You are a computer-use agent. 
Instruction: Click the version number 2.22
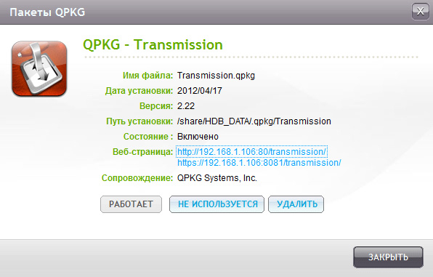click(186, 106)
